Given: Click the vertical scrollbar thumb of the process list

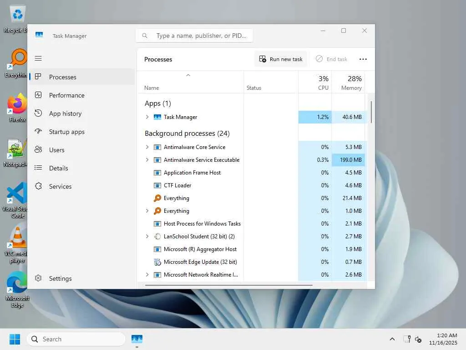Looking at the screenshot, I should [371, 112].
